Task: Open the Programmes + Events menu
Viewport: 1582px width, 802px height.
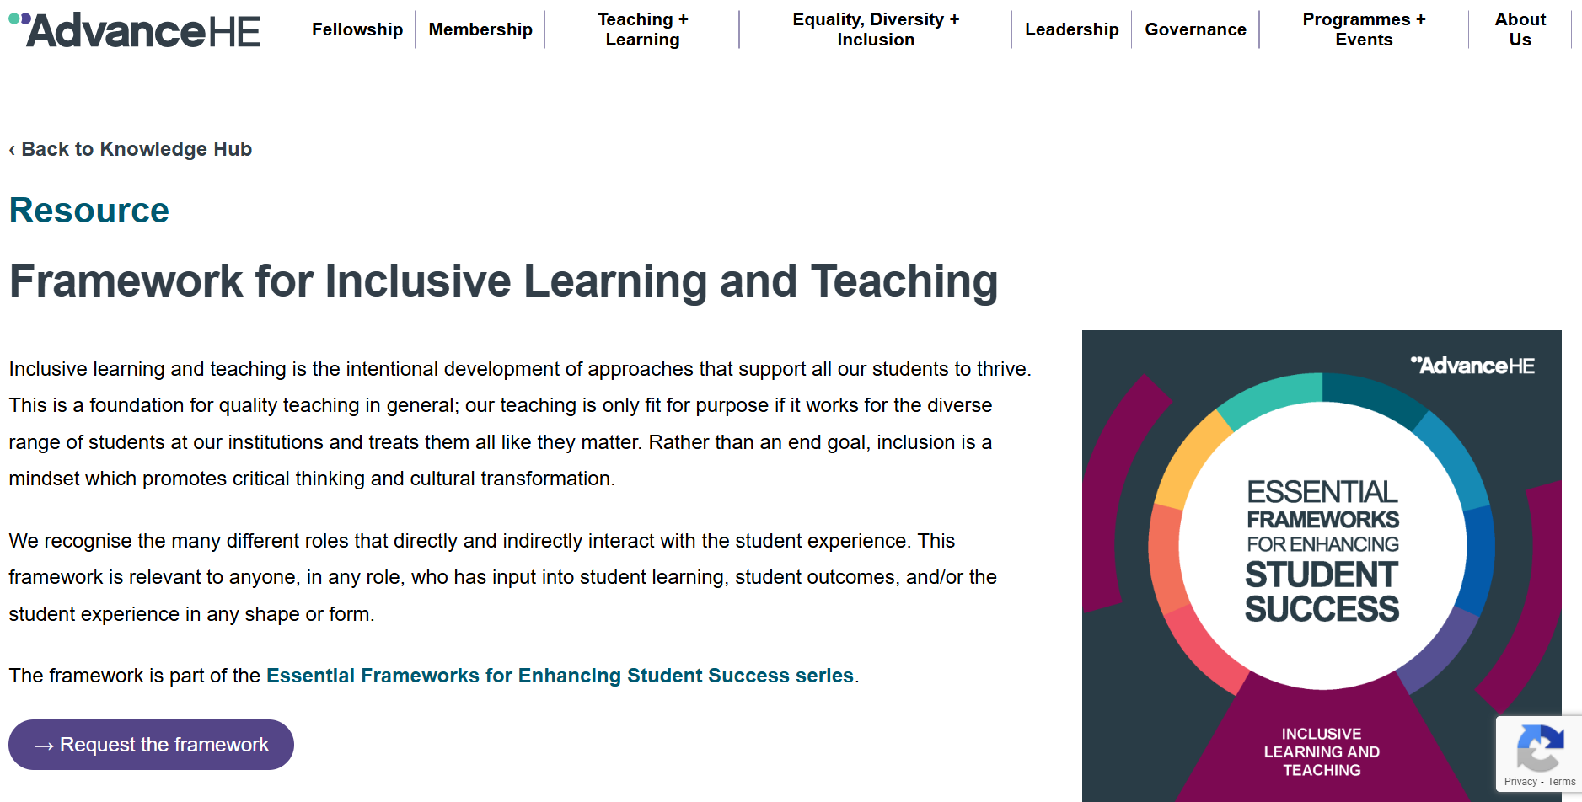Action: 1362,29
